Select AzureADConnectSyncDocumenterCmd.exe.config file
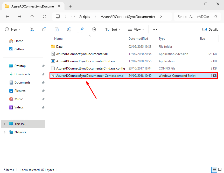Screen dimensions: 224x173 [x=134, y=68]
